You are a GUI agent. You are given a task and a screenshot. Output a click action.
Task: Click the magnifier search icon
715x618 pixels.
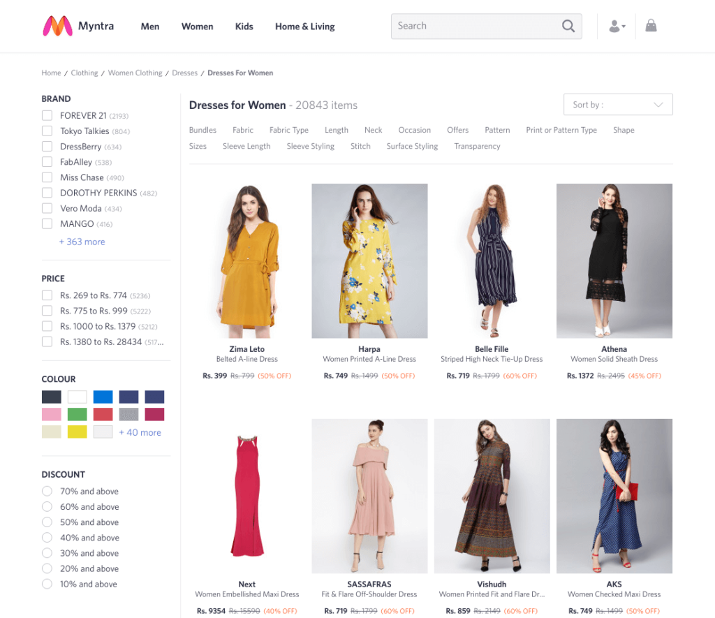click(568, 26)
